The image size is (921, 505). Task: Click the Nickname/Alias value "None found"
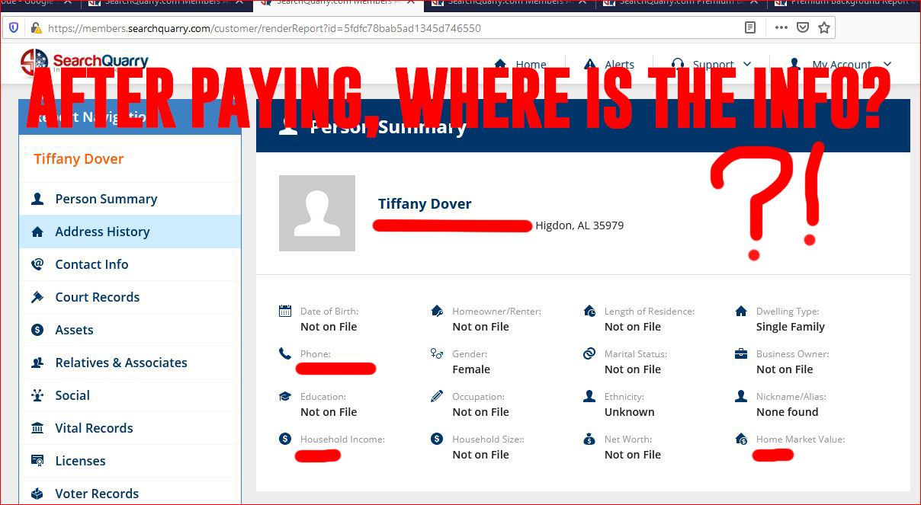[x=788, y=412]
